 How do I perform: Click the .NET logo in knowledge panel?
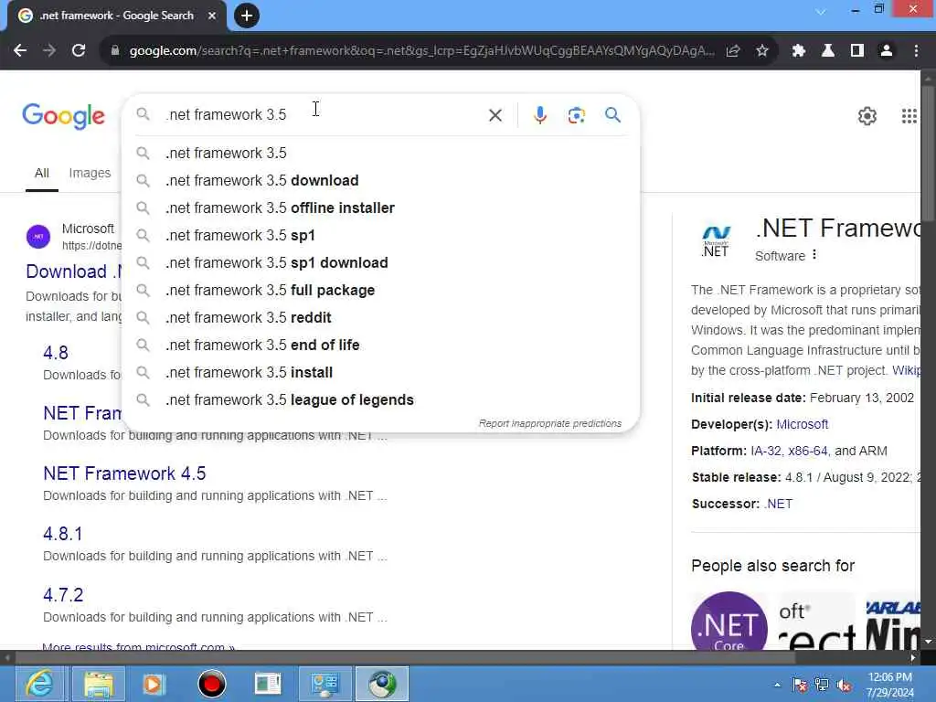pos(716,241)
